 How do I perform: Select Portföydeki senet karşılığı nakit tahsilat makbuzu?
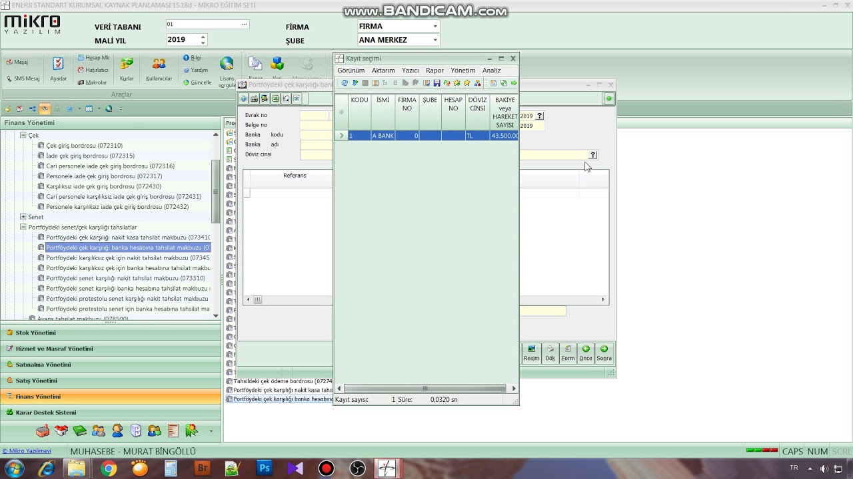point(125,278)
